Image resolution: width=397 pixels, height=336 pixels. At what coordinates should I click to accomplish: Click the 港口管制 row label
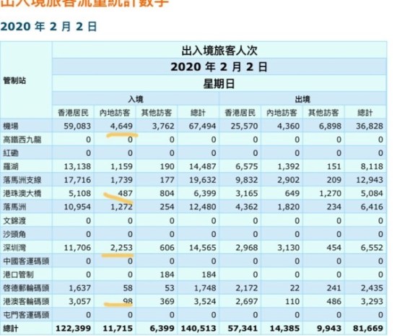pos(18,275)
